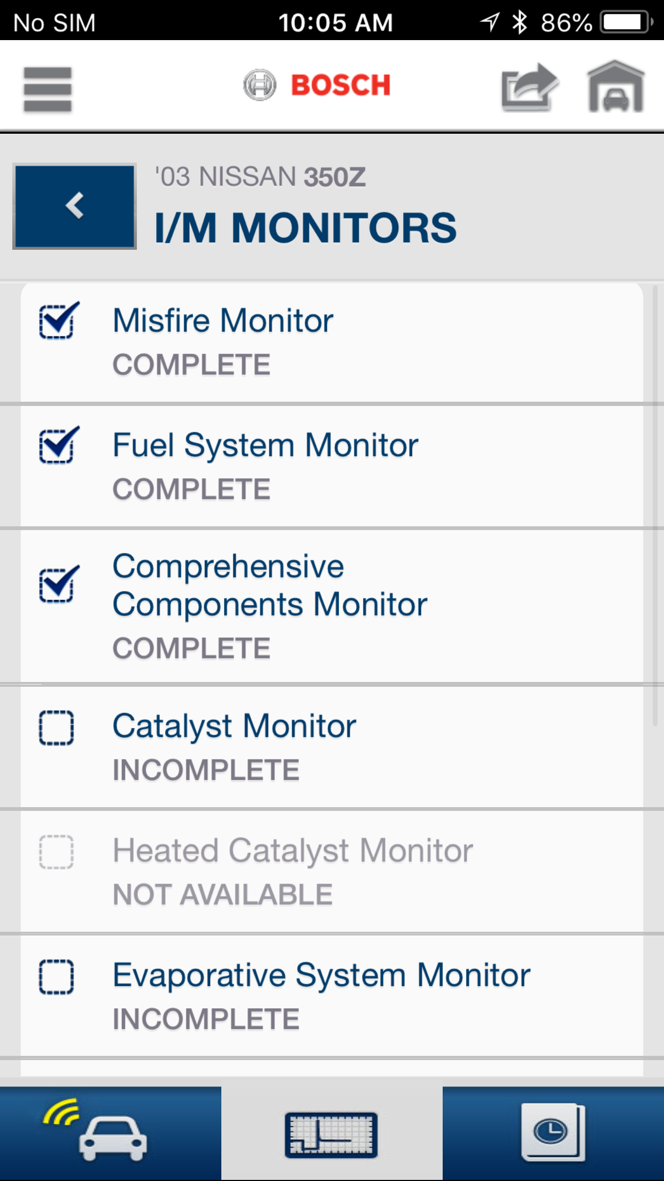Tap the Bluetooth status bar icon
664x1181 pixels.
coord(519,22)
